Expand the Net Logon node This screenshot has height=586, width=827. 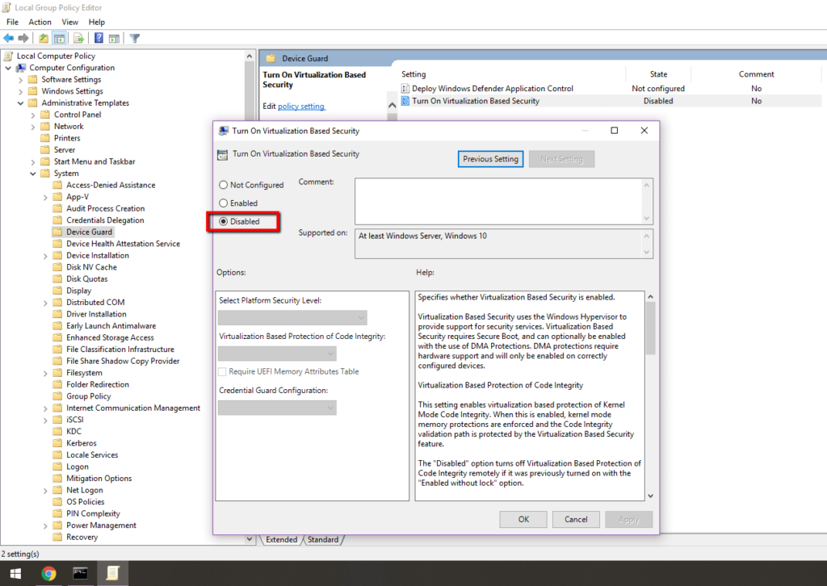[45, 491]
